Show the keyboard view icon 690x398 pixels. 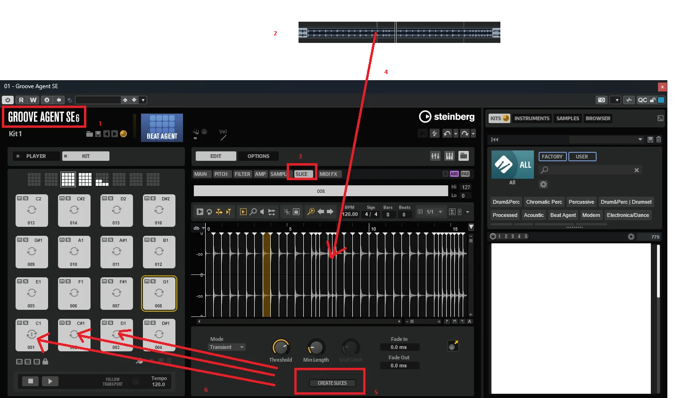pyautogui.click(x=449, y=156)
